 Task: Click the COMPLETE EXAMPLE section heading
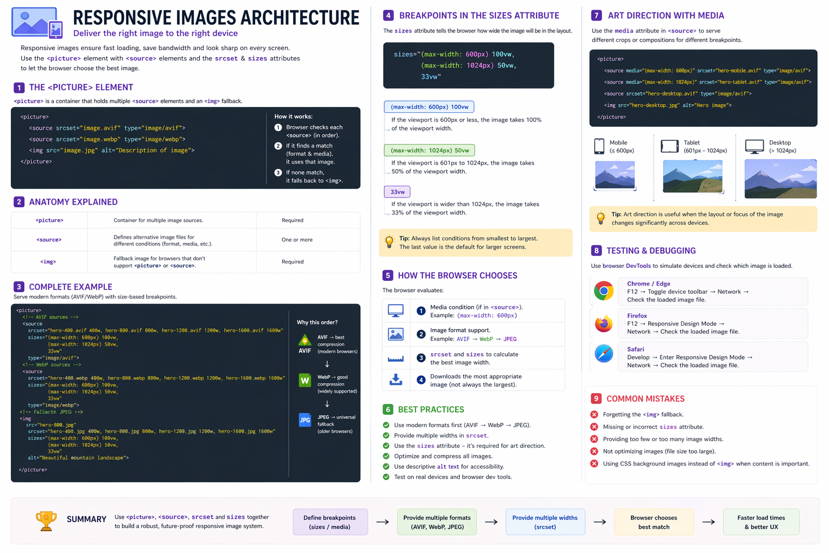coord(71,287)
